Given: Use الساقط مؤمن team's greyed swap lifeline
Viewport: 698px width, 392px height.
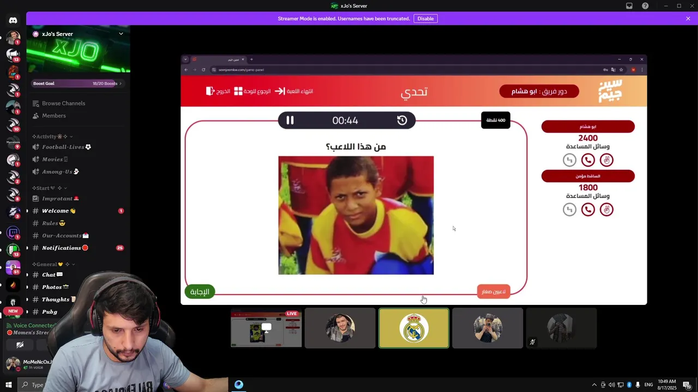Looking at the screenshot, I should pyautogui.click(x=569, y=210).
